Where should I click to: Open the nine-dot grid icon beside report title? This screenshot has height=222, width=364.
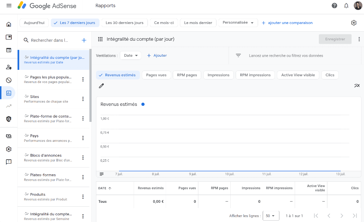click(x=100, y=39)
